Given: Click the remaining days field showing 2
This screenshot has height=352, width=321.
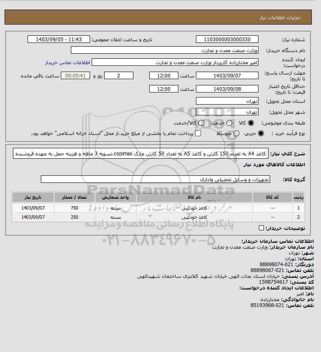Looking at the screenshot, I should pos(119,76).
